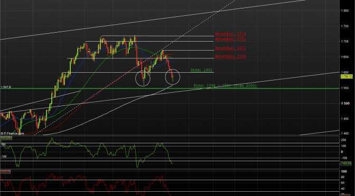The height and width of the screenshot is (196, 355).
Task: Click the 40 label on the RSI axis
Action: point(343,189)
